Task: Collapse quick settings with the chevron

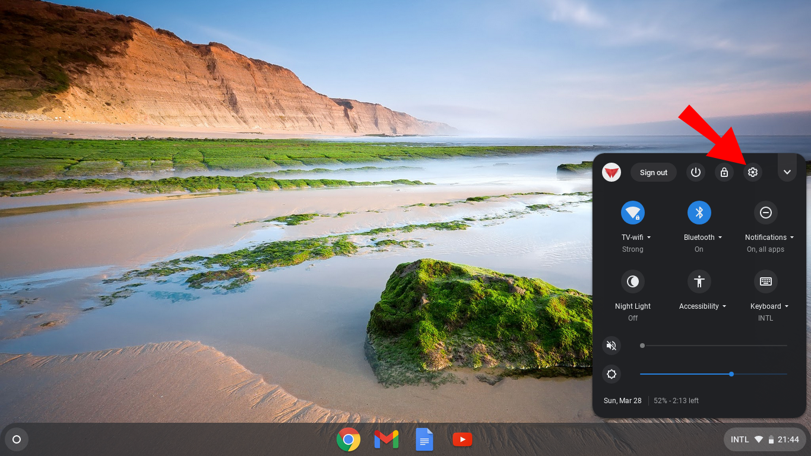Action: 787,172
